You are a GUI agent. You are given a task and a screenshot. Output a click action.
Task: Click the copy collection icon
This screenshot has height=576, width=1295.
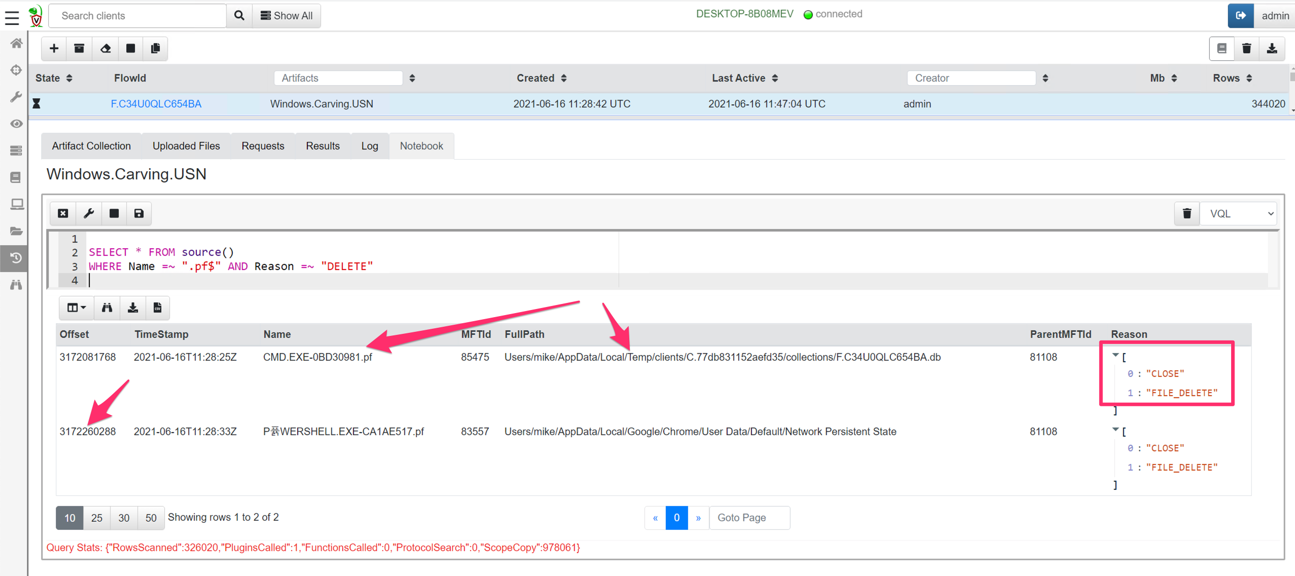click(155, 48)
